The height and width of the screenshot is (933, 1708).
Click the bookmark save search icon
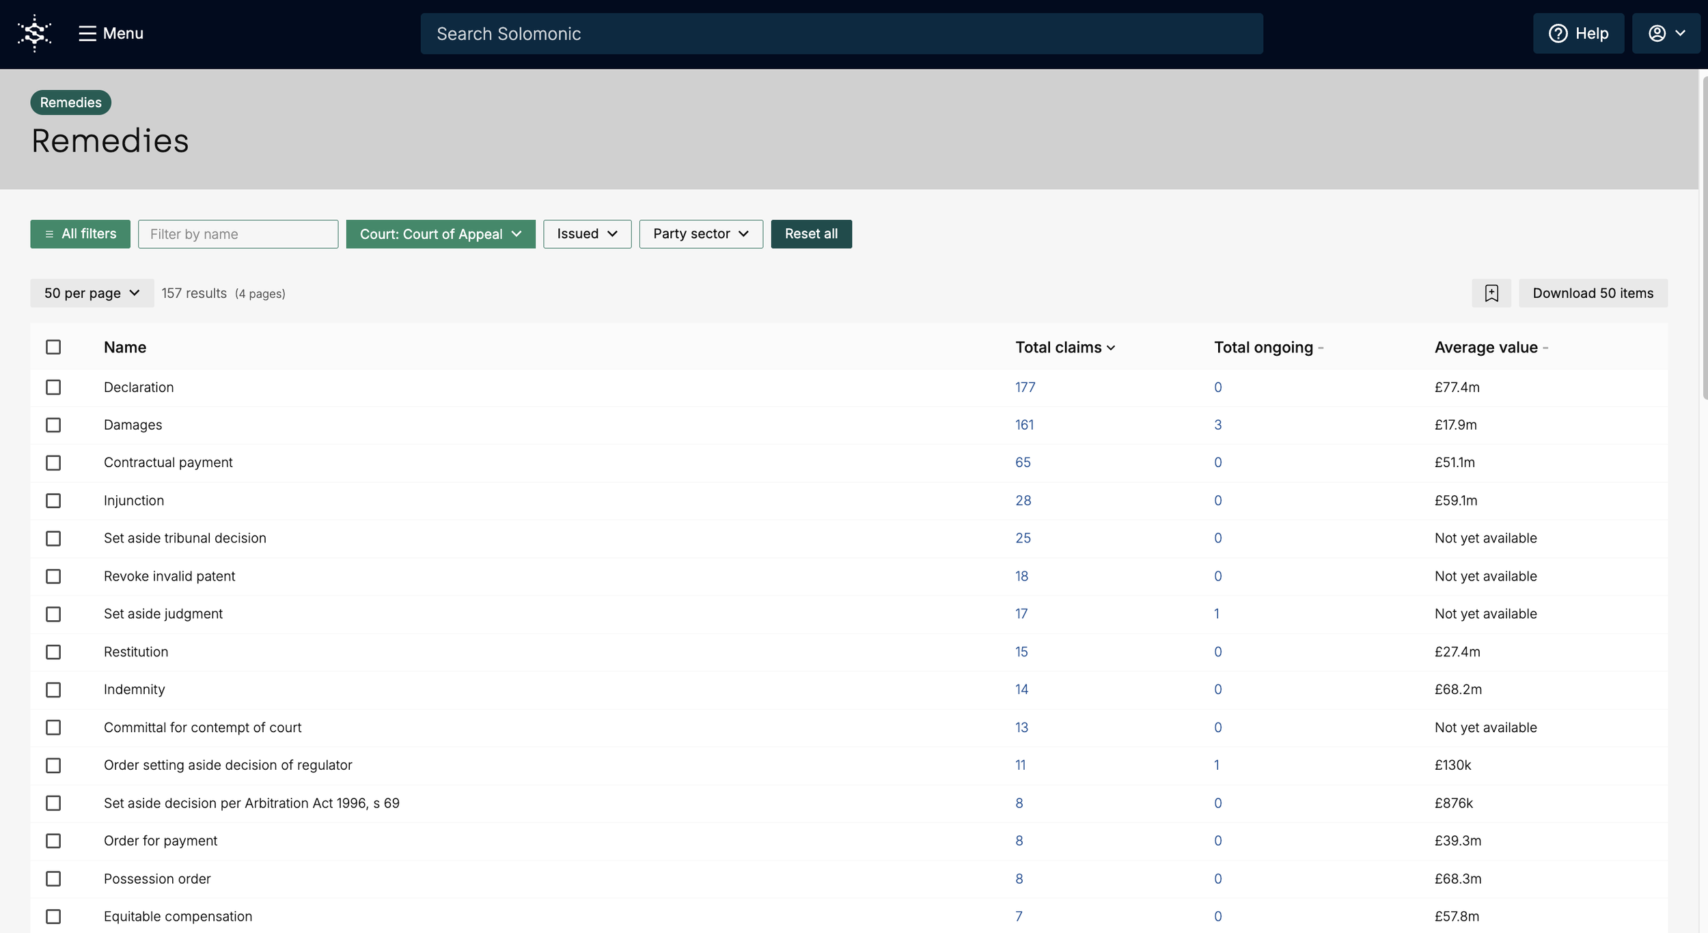click(x=1491, y=293)
